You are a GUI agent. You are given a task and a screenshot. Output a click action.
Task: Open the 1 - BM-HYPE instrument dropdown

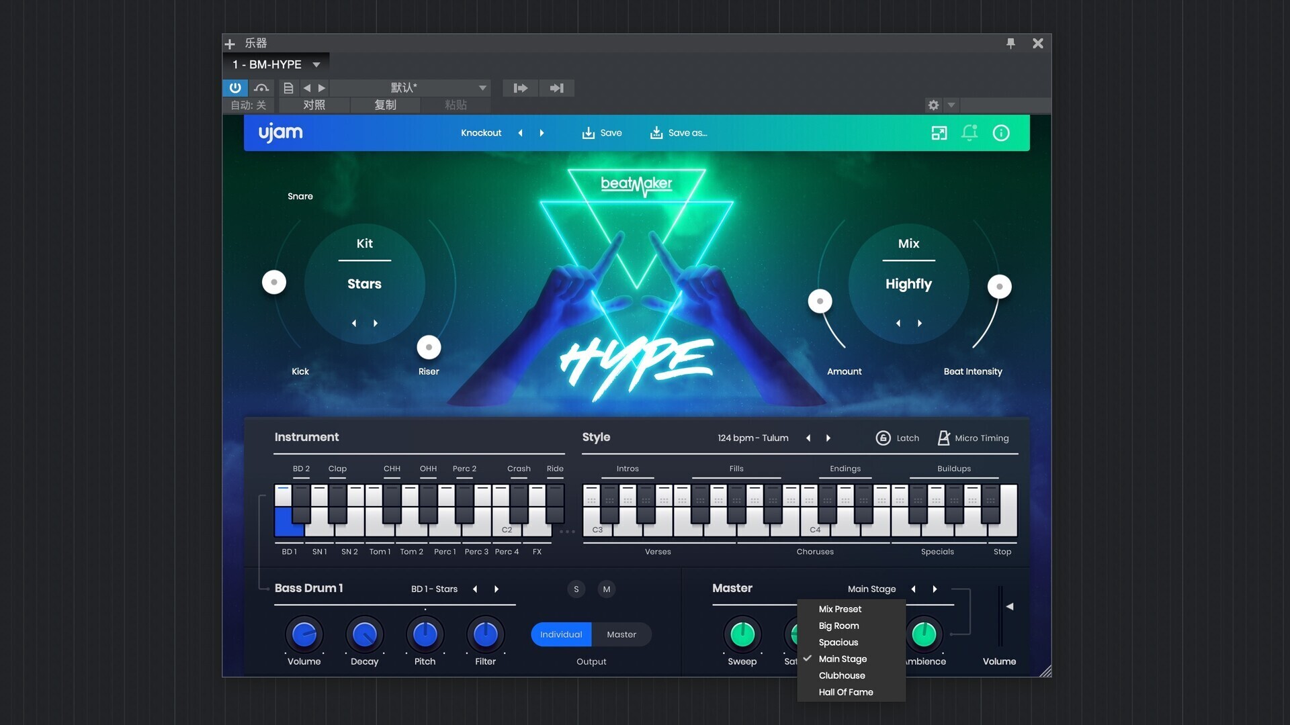[x=276, y=64]
